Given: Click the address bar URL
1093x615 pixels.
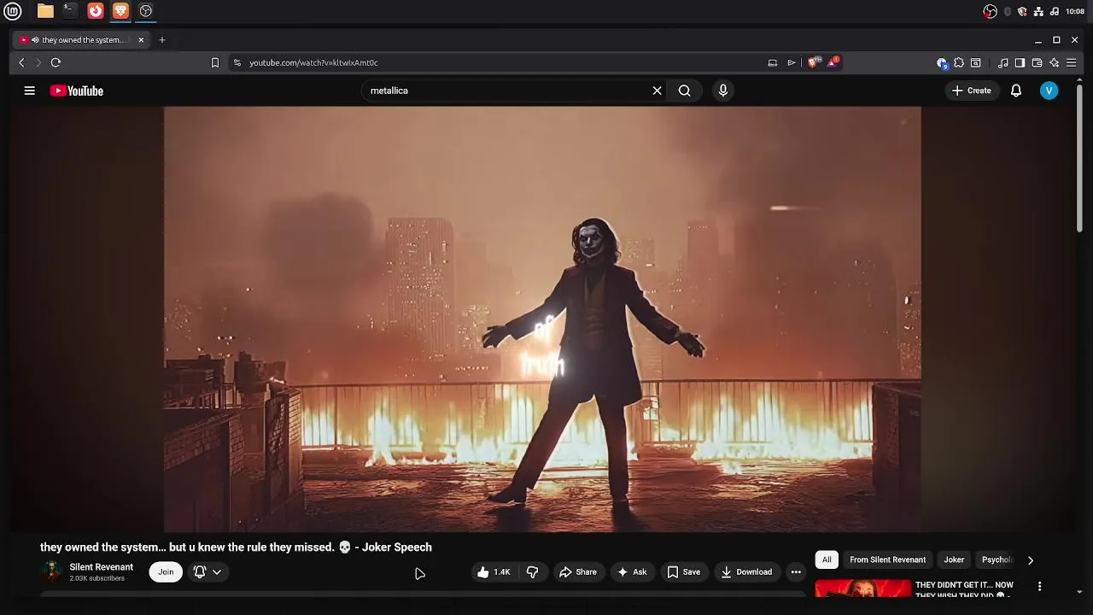Looking at the screenshot, I should tap(313, 62).
